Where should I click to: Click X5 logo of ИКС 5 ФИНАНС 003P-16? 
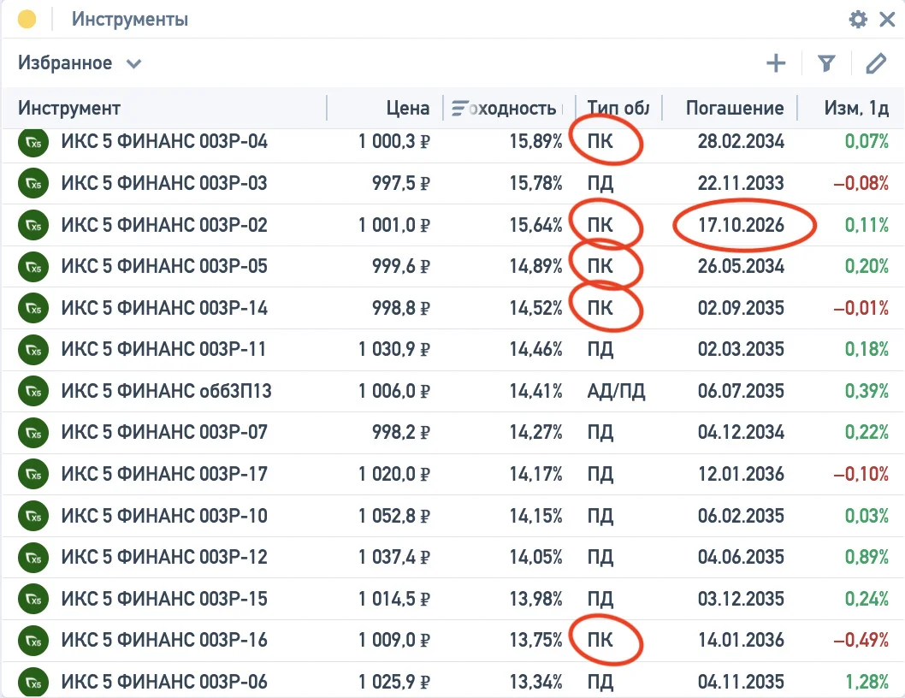pyautogui.click(x=33, y=641)
